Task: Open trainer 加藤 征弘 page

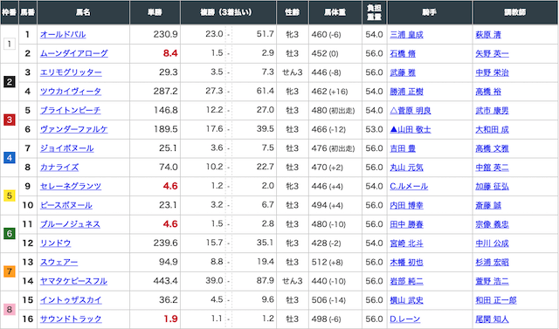Action: point(492,186)
